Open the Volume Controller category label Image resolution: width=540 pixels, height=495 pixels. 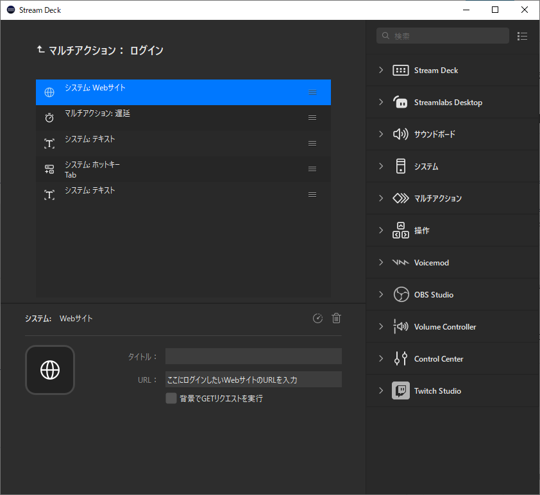click(x=445, y=326)
